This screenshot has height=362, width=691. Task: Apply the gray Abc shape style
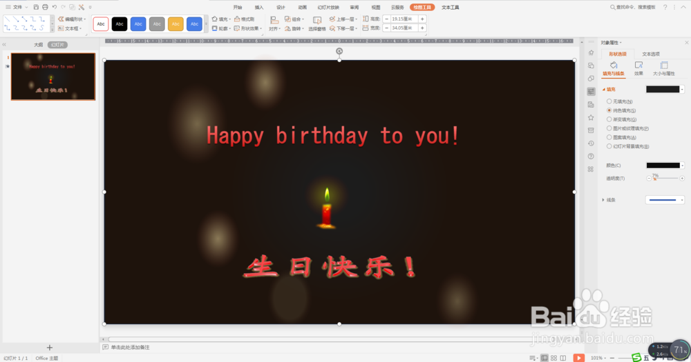click(157, 23)
